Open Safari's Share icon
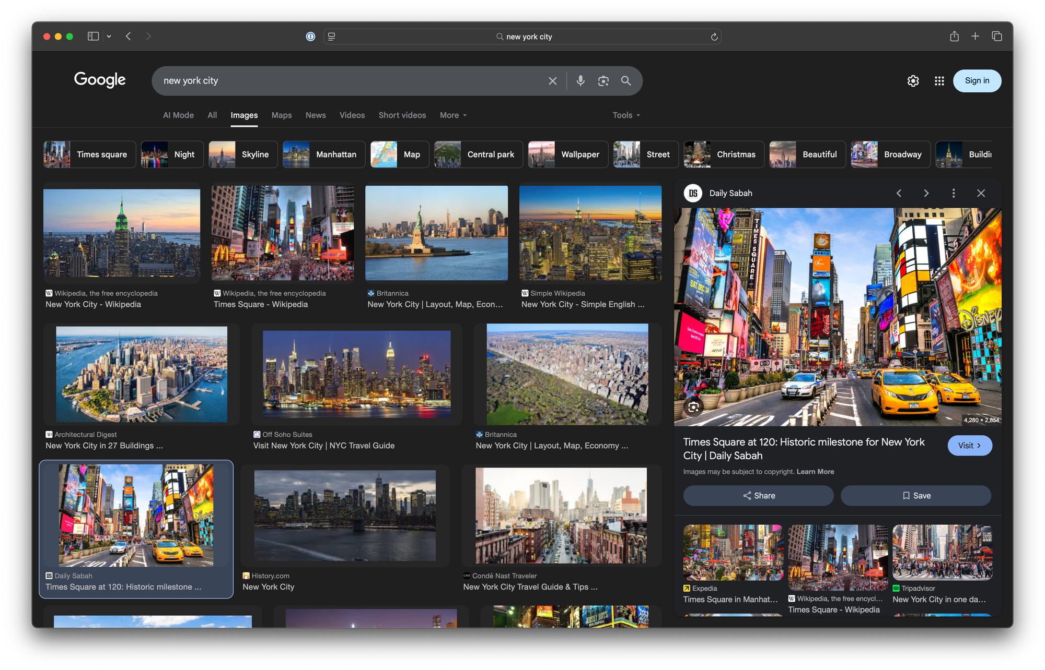The image size is (1045, 670). click(x=954, y=36)
